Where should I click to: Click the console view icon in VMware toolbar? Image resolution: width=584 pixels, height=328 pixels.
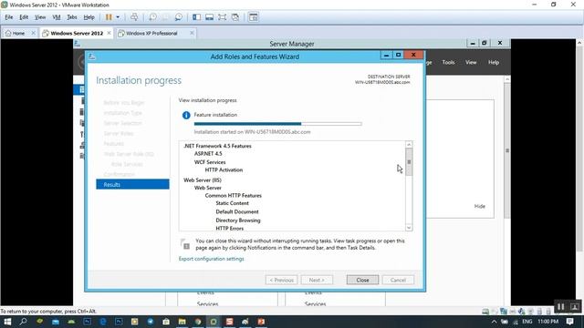(x=254, y=17)
